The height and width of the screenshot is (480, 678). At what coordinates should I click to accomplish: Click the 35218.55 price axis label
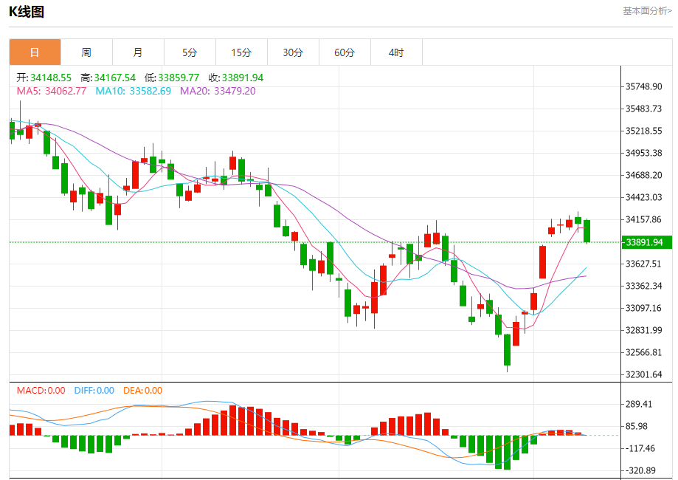click(644, 131)
